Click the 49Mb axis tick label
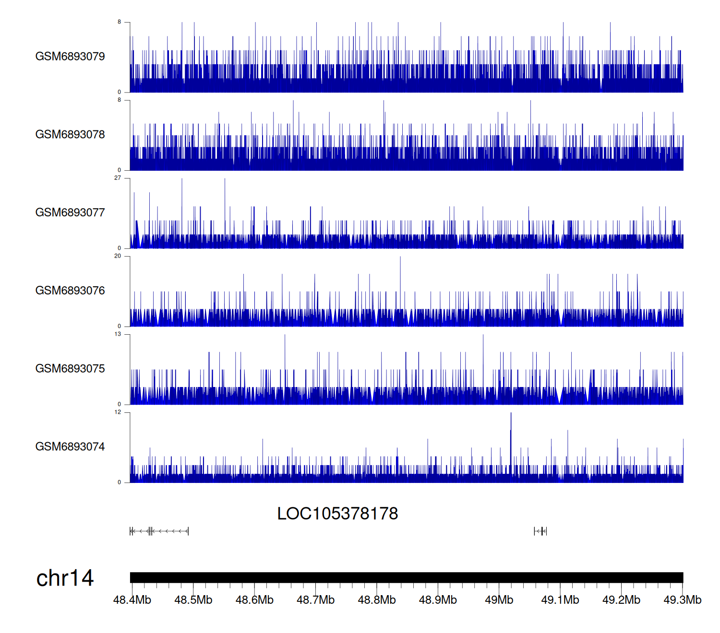720x633 pixels. tap(499, 600)
